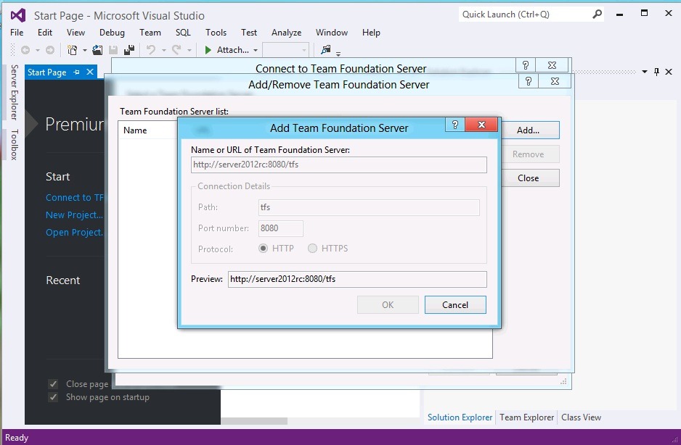The image size is (681, 445).
Task: Close the Start Page tab
Action: [x=90, y=72]
